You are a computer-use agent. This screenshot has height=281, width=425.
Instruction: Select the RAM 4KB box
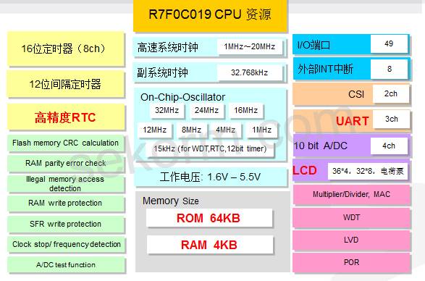209,245
